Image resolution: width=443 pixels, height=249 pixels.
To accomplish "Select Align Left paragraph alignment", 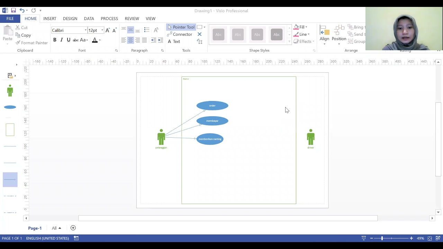I will click(x=124, y=40).
